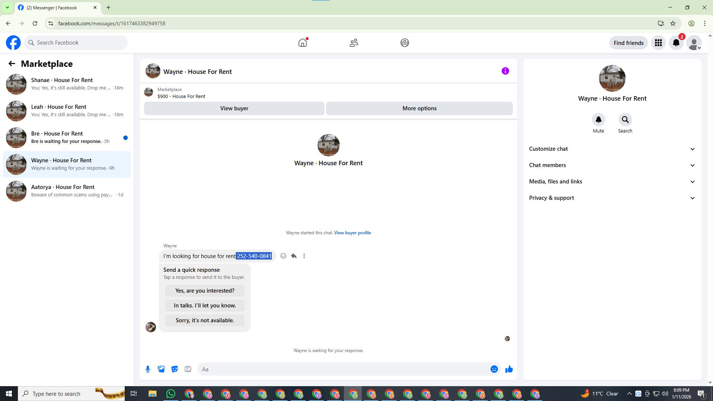Click More options button
Image resolution: width=713 pixels, height=401 pixels.
pos(420,108)
